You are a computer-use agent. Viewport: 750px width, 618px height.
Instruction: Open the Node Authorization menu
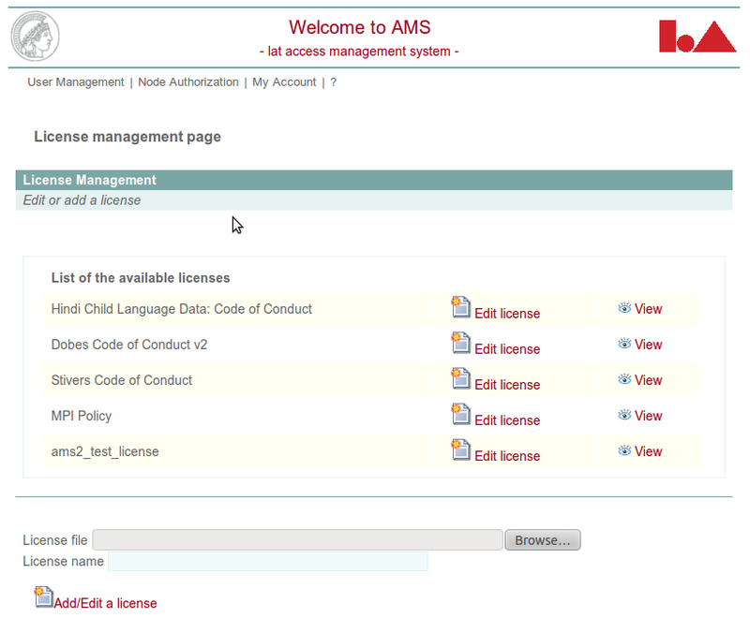[188, 82]
